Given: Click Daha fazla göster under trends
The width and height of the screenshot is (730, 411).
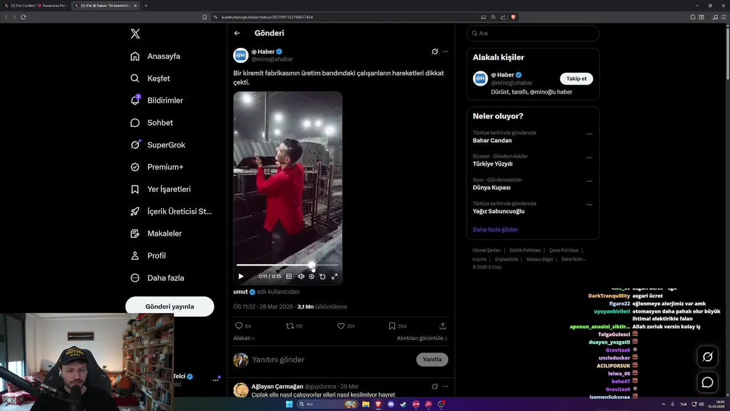Looking at the screenshot, I should coord(495,229).
